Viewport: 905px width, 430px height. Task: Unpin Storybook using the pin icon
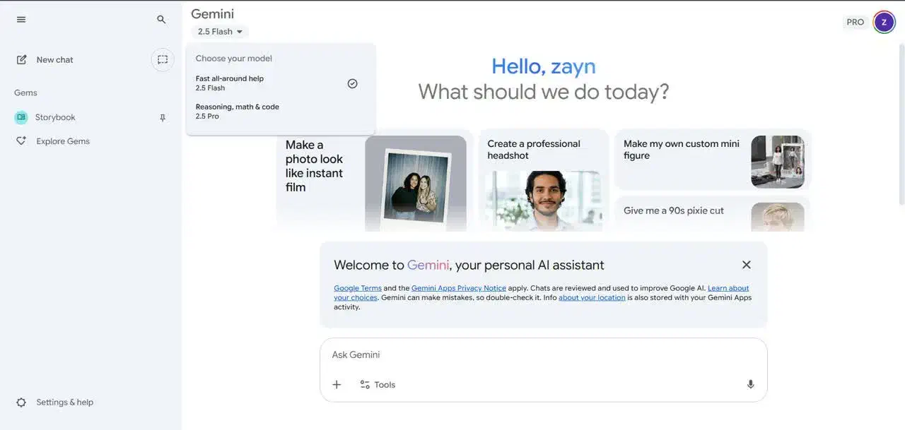point(163,118)
